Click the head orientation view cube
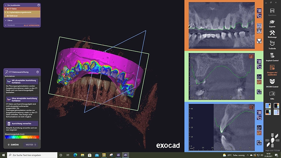 (272, 140)
